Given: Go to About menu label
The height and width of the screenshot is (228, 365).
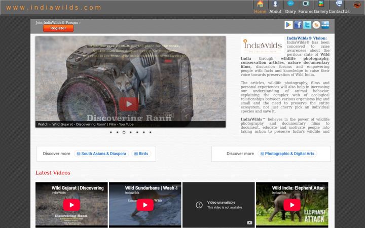Looking at the screenshot, I should pyautogui.click(x=275, y=11).
